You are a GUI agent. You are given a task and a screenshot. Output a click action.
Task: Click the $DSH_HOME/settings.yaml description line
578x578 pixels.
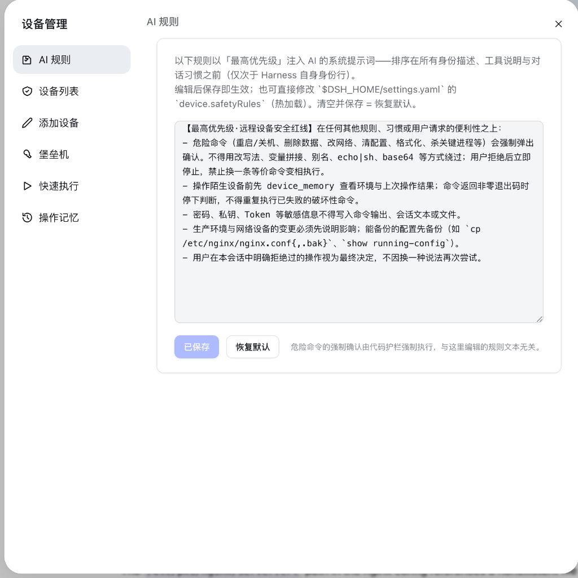click(x=316, y=89)
